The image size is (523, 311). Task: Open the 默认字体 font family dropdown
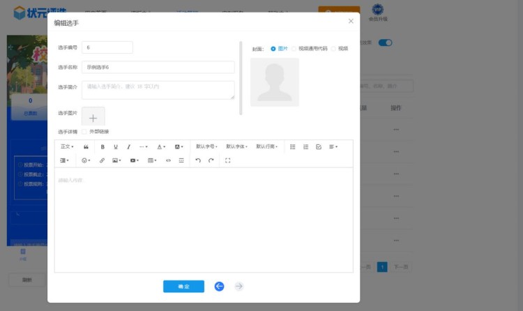click(236, 147)
